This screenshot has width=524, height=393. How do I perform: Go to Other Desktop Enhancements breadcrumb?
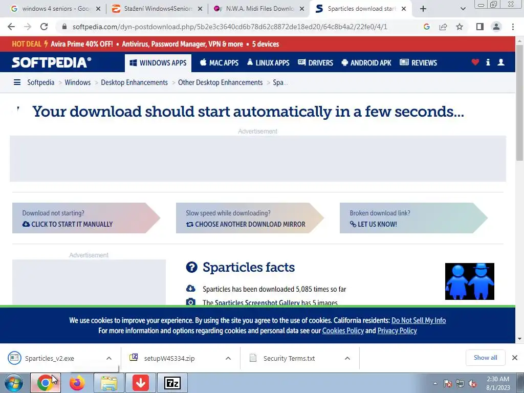pyautogui.click(x=220, y=82)
